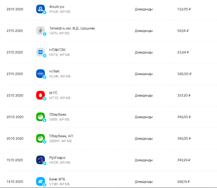Click the date 22.10.2020
Screen dimensions: 217x188
tap(15, 96)
